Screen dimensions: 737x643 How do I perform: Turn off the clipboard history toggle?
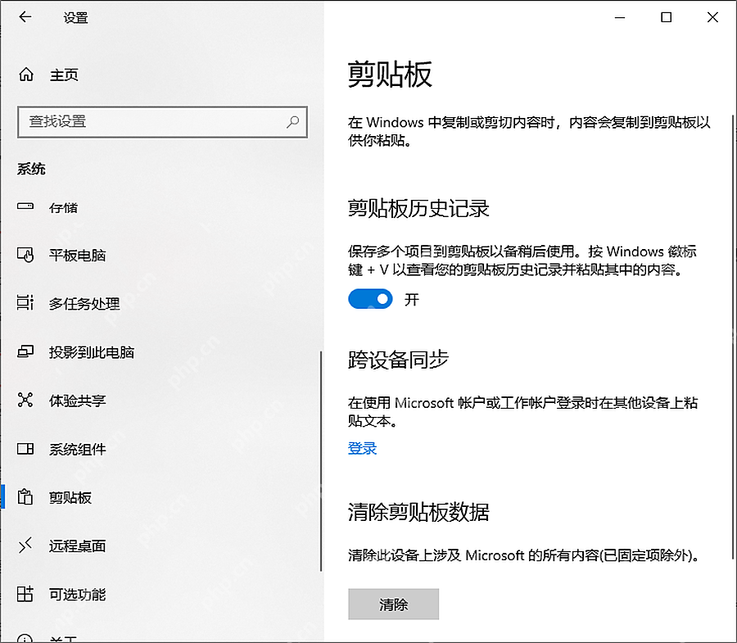point(370,299)
